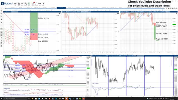The height and width of the screenshot is (100, 178).
Task: Click the Stop 26.5000 label
Action: [x=43, y=41]
